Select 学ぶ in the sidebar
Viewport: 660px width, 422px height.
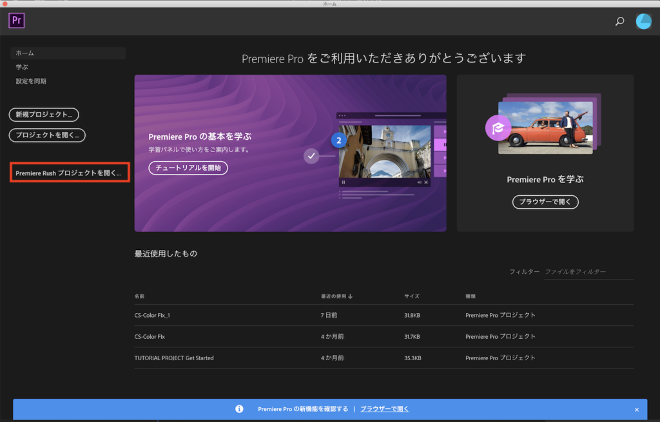[23, 67]
